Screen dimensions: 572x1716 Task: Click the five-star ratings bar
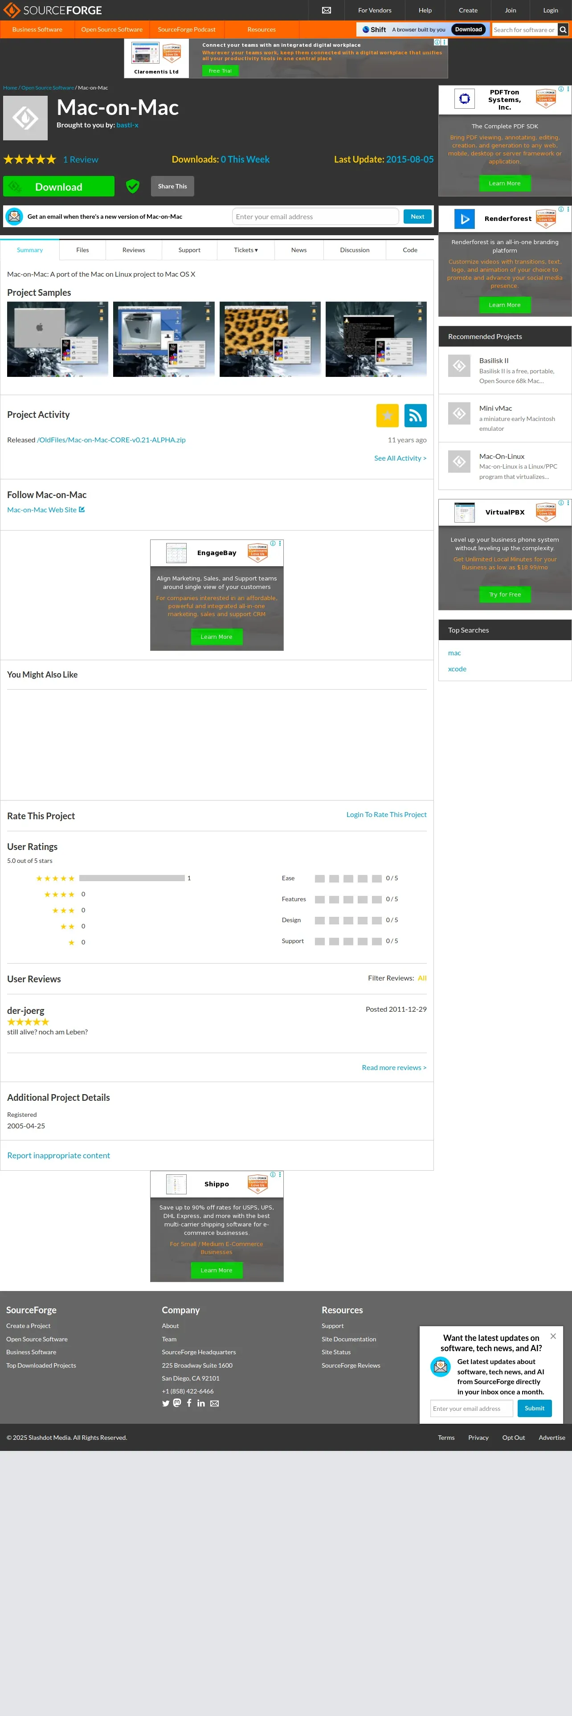(132, 878)
